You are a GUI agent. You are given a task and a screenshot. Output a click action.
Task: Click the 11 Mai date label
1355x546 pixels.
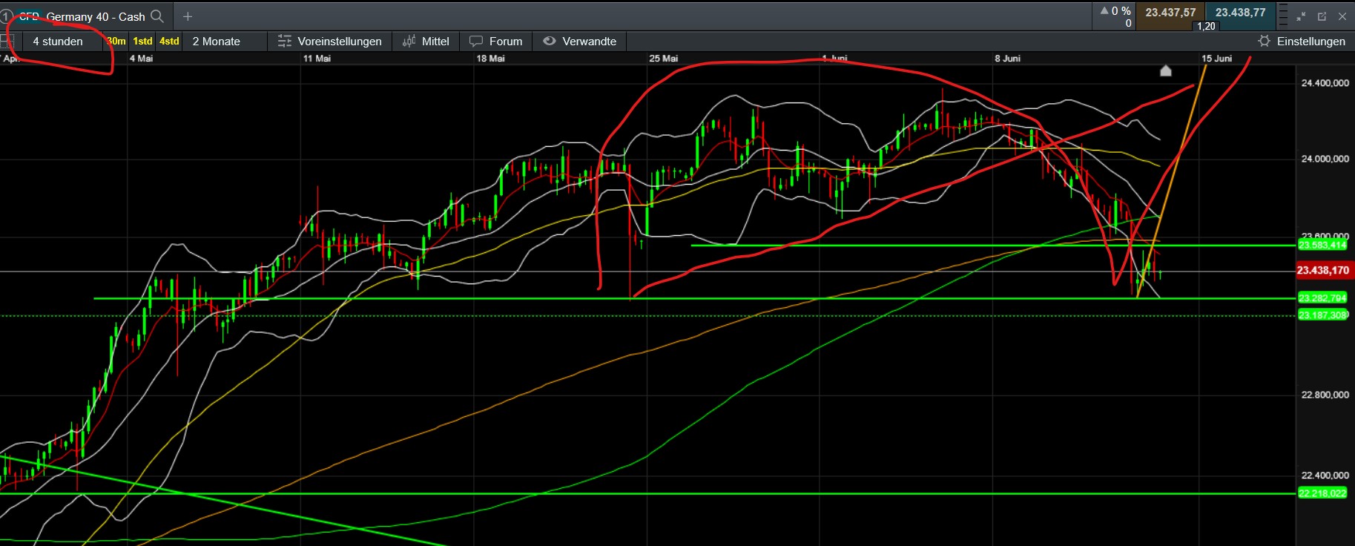tap(317, 58)
